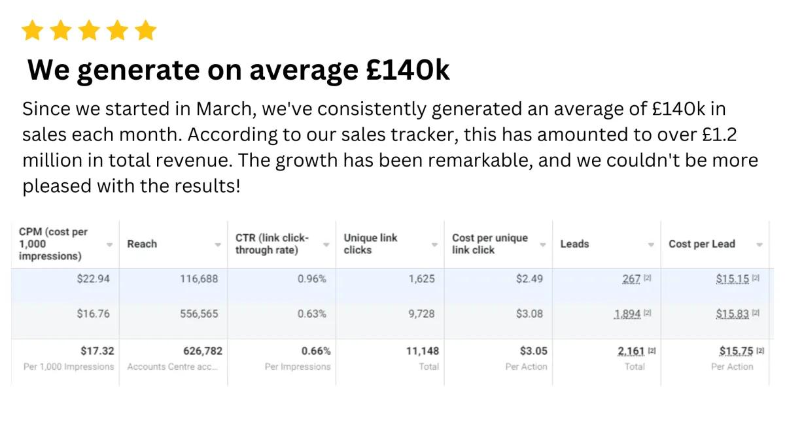Open Cost per unique link click dropdown
Screen dimensions: 785x441
click(x=542, y=244)
